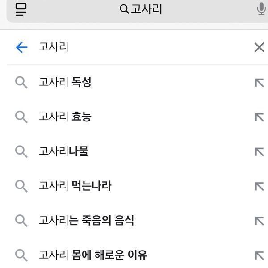The width and height of the screenshot is (268, 268).
Task: Fill in the '고사리 독성' suggestion arrow
Action: [x=259, y=83]
